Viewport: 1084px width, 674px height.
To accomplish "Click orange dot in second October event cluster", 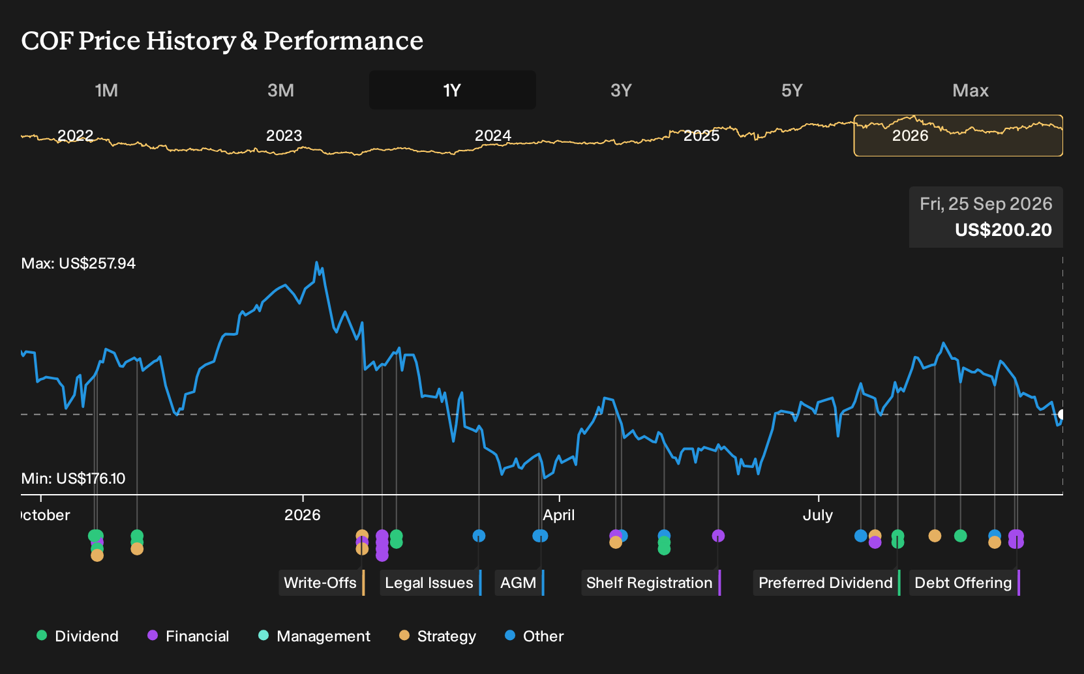I will [137, 549].
